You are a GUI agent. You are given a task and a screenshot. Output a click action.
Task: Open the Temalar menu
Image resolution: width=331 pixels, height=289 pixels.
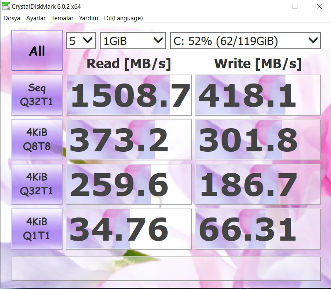coord(62,18)
